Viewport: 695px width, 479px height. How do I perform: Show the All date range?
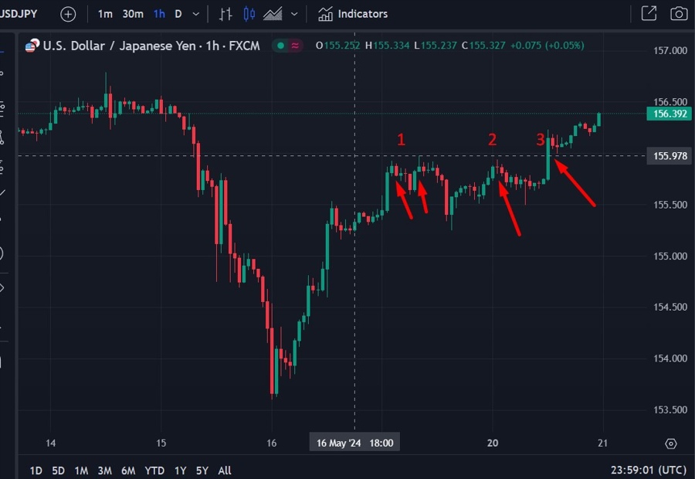coord(224,471)
